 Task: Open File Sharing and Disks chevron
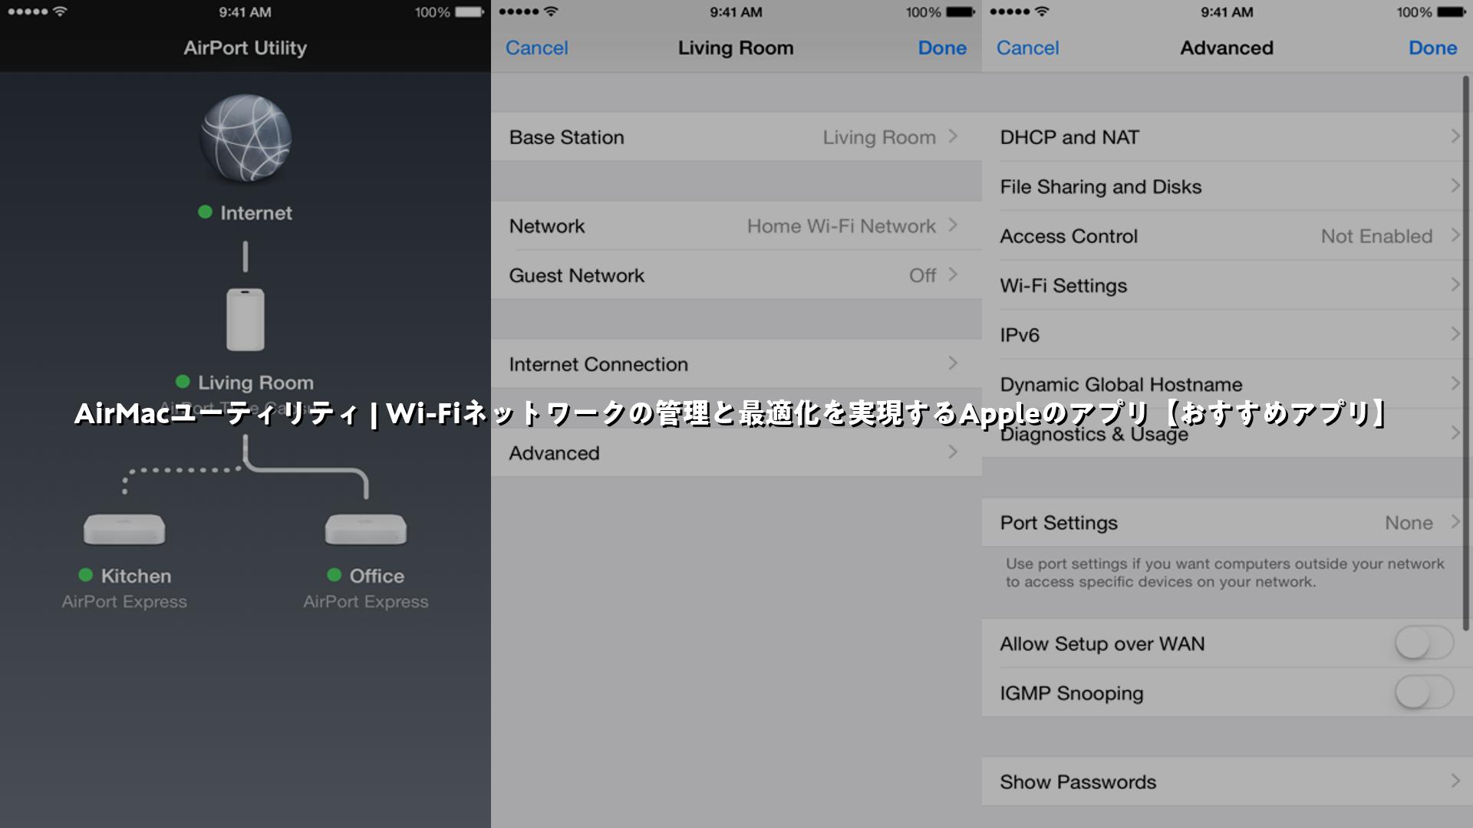point(1455,186)
